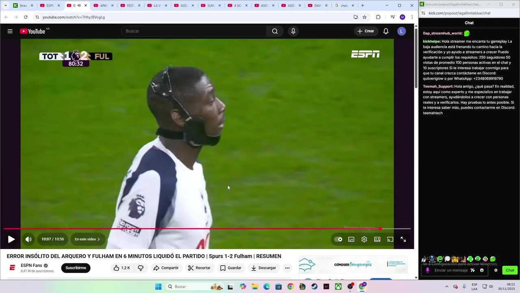Open Chrome profile avatar 'M'
The image size is (520, 293).
402,17
